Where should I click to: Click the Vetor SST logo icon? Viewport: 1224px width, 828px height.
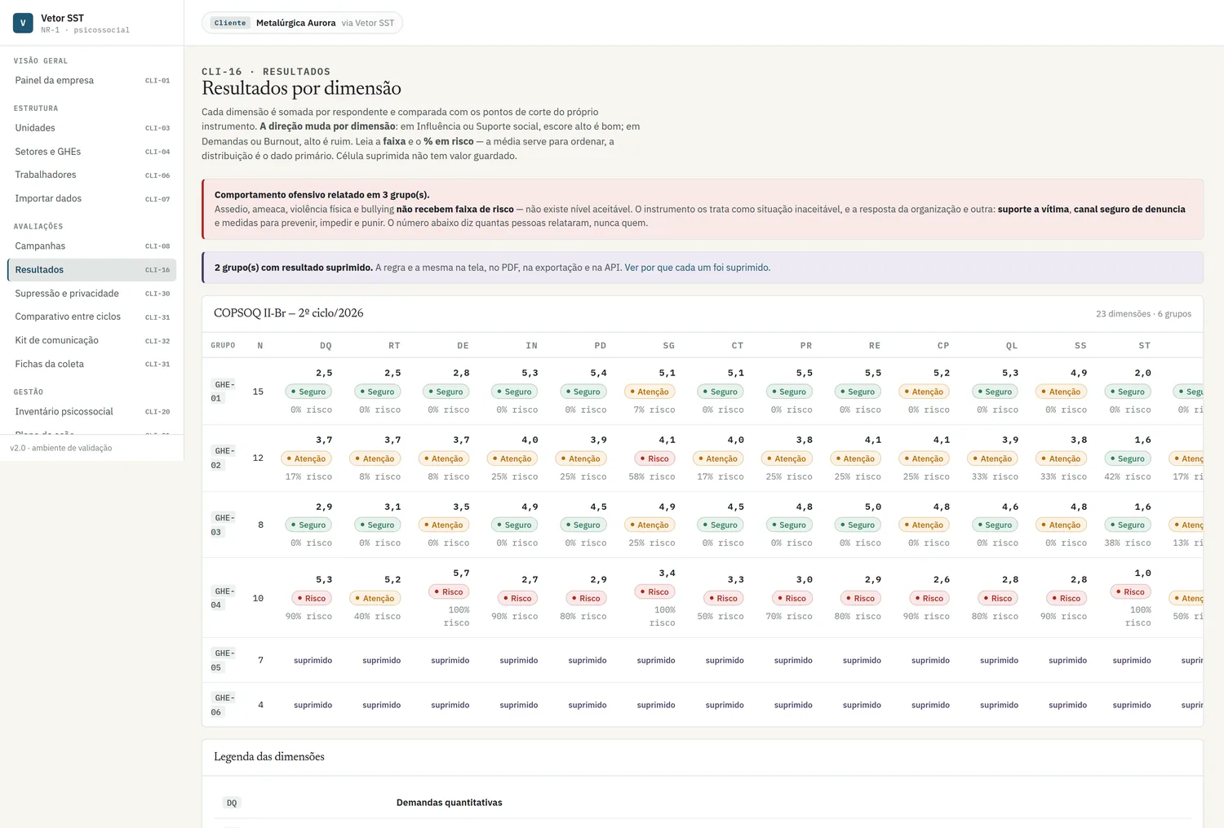click(x=23, y=23)
